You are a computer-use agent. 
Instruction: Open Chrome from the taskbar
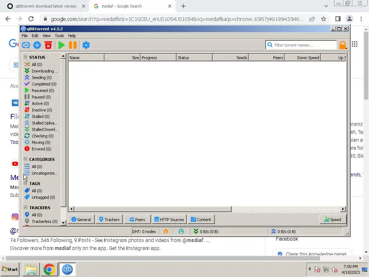coord(49,269)
